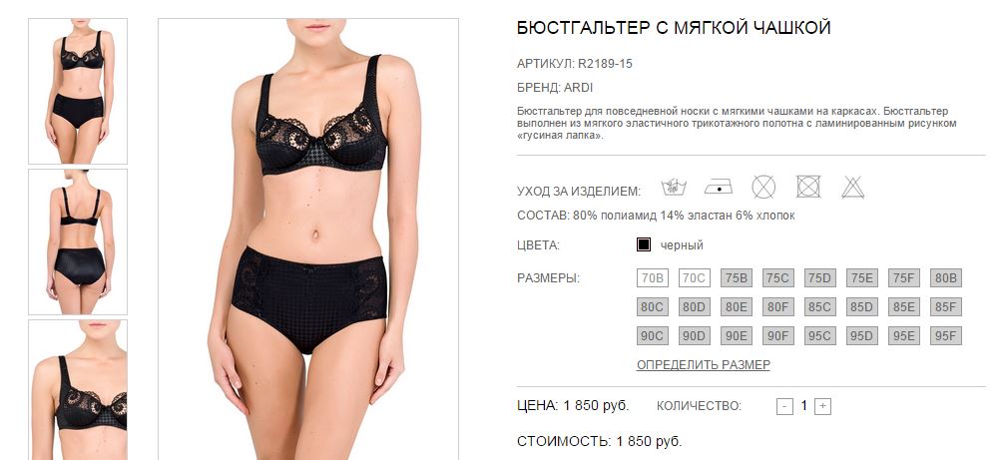The width and height of the screenshot is (1008, 460).
Task: Click the main product image
Action: [308, 239]
